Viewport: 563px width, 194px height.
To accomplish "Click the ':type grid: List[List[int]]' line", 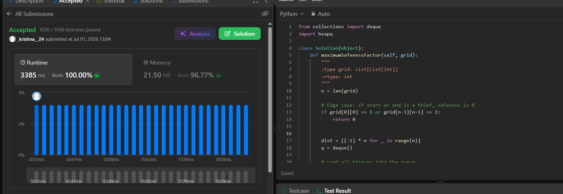I will (359, 69).
